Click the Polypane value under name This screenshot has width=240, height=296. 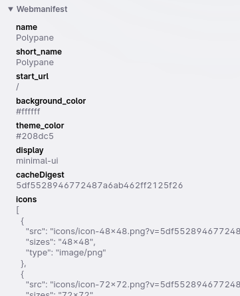[35, 38]
